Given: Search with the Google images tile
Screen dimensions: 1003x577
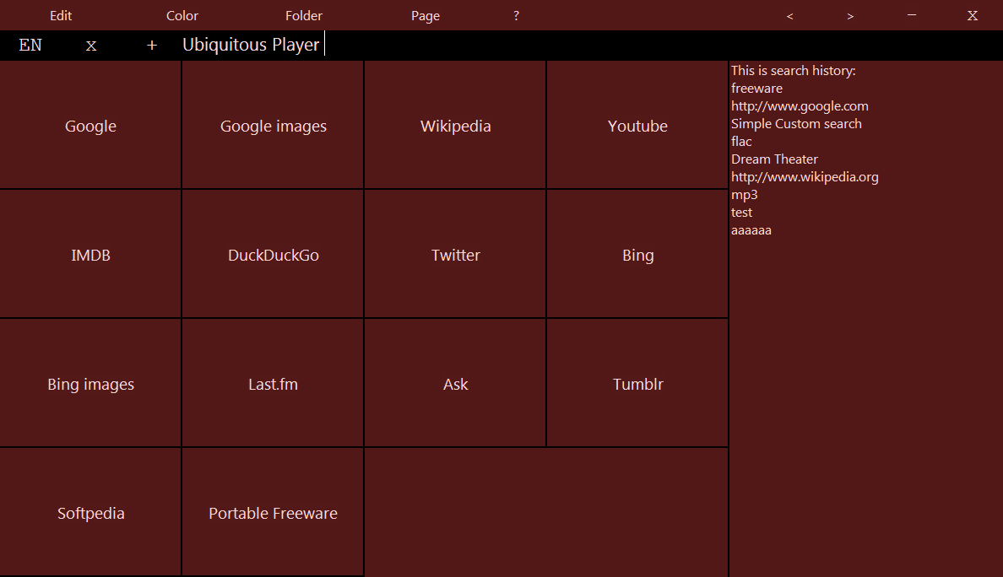Looking at the screenshot, I should (x=274, y=125).
